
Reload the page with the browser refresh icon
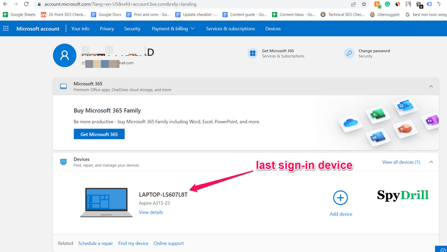coord(28,4)
